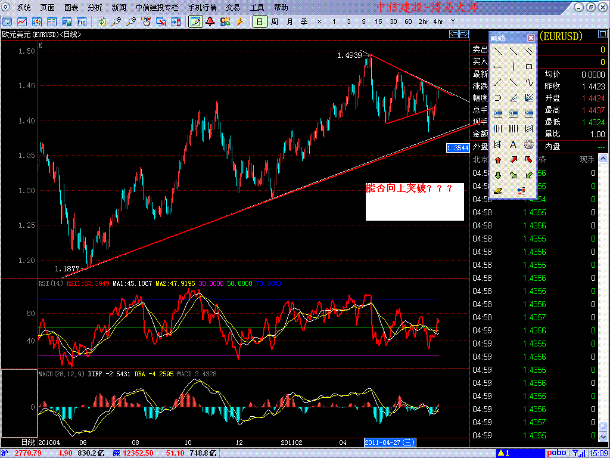The height and width of the screenshot is (458, 610).
Task: Click the refresh toolbar icon
Action: click(x=101, y=22)
